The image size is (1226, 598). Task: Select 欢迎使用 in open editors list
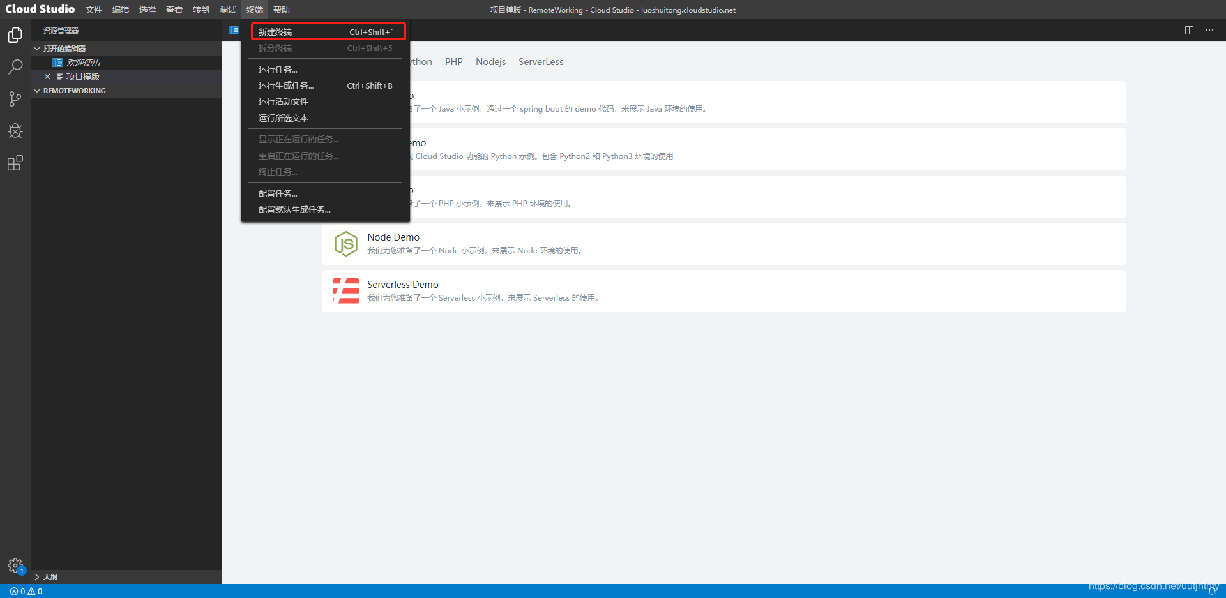coord(83,63)
